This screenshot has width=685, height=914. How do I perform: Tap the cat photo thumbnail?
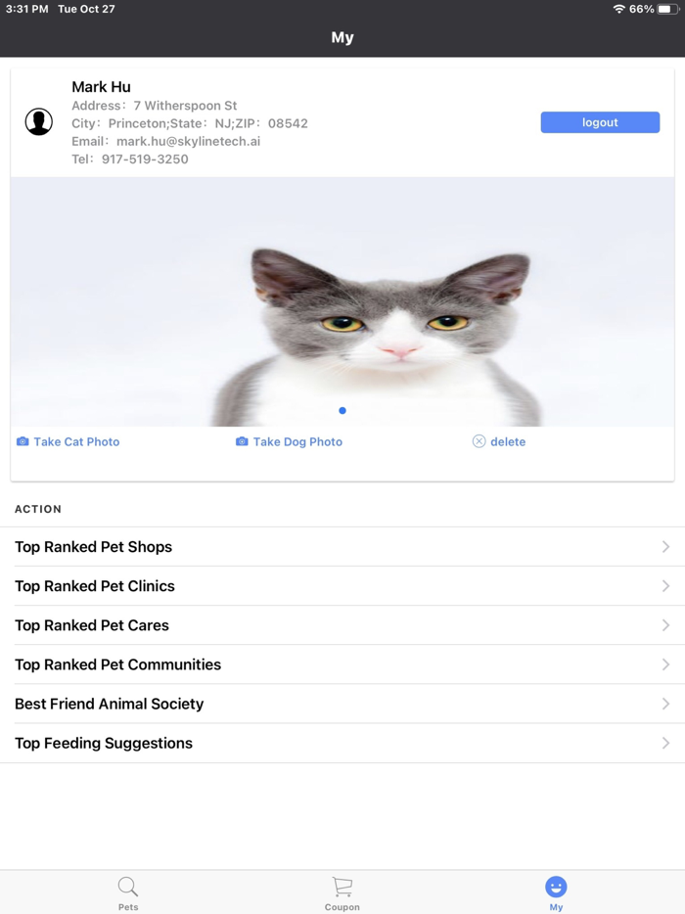tap(342, 301)
